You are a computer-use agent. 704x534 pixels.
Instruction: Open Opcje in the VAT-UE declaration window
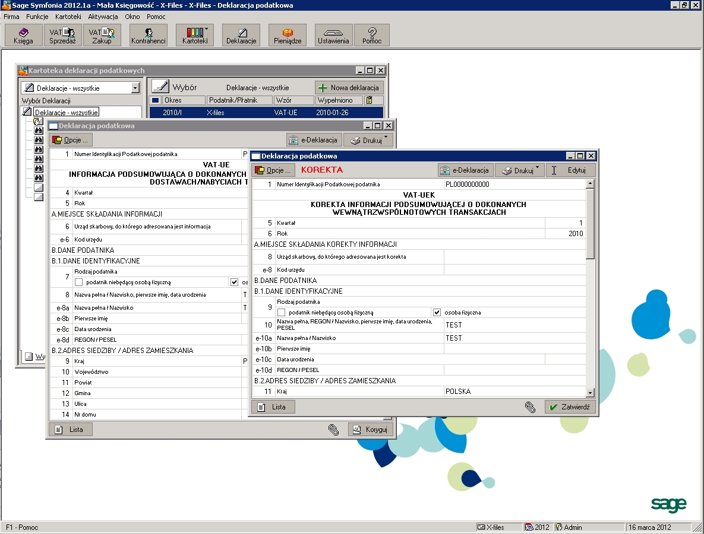pos(71,140)
